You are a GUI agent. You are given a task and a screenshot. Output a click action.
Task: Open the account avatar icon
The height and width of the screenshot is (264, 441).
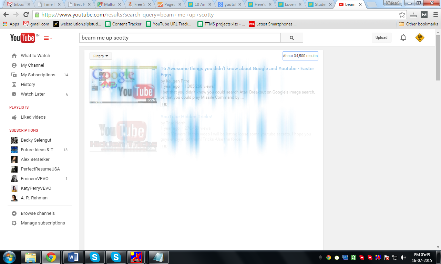(420, 38)
